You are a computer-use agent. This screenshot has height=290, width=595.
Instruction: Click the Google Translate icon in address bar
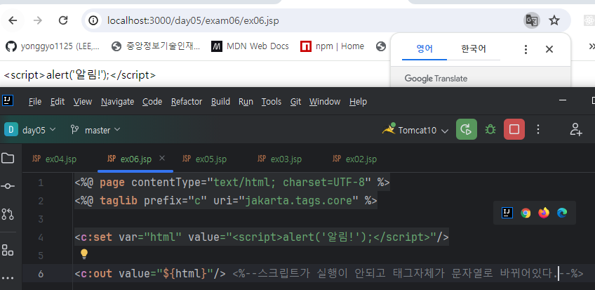coord(532,20)
